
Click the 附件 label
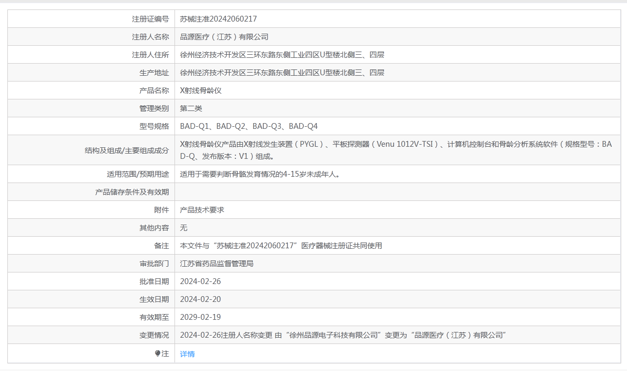161,210
